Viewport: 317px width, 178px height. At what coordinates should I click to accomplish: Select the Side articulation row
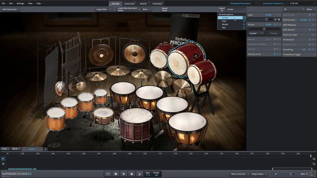coord(232,21)
